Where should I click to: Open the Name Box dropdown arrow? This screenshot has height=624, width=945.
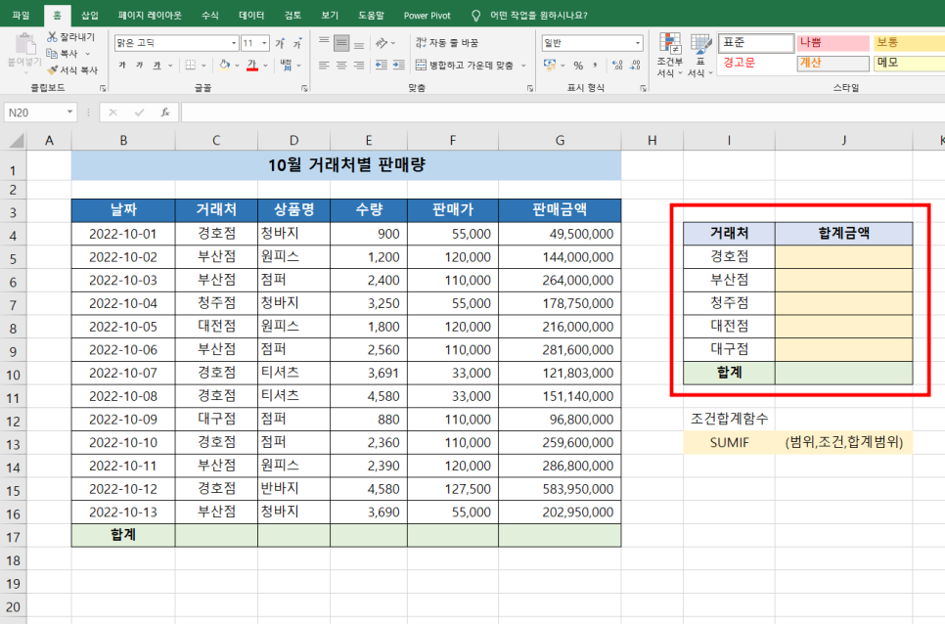click(x=69, y=112)
